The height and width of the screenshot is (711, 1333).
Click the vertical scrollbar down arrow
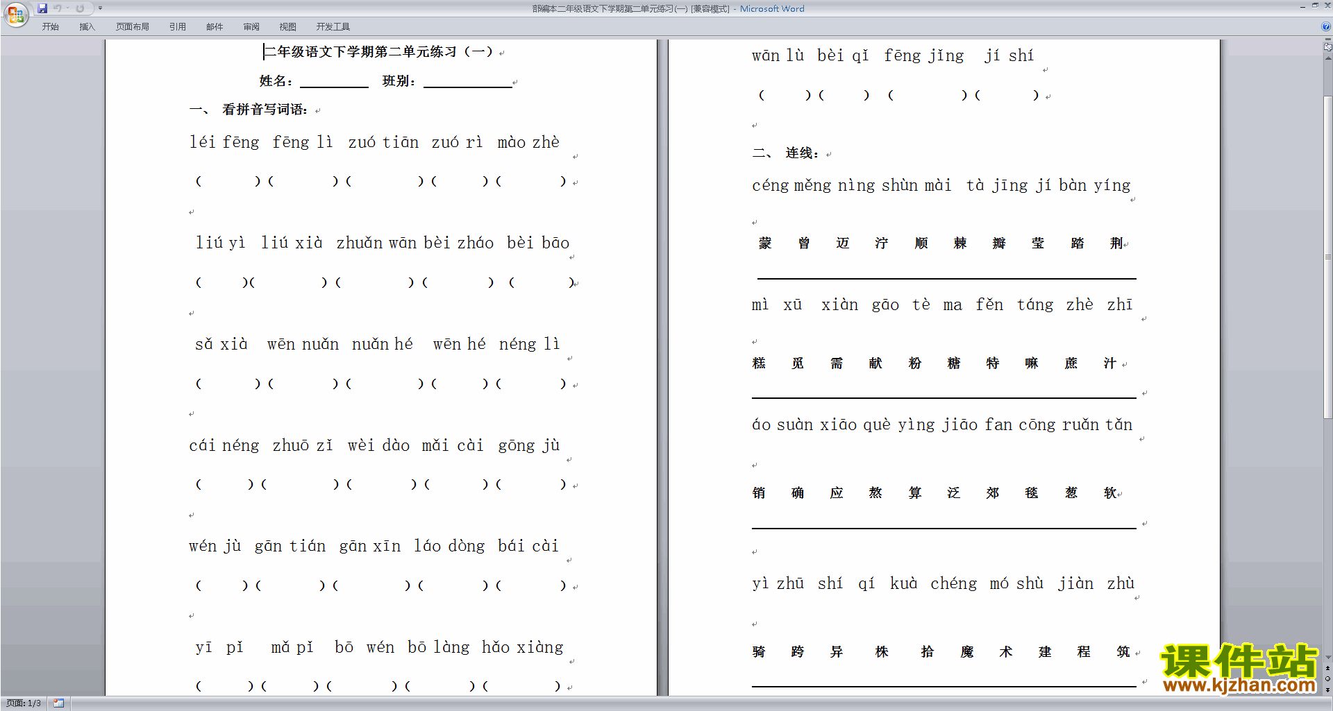click(1327, 658)
